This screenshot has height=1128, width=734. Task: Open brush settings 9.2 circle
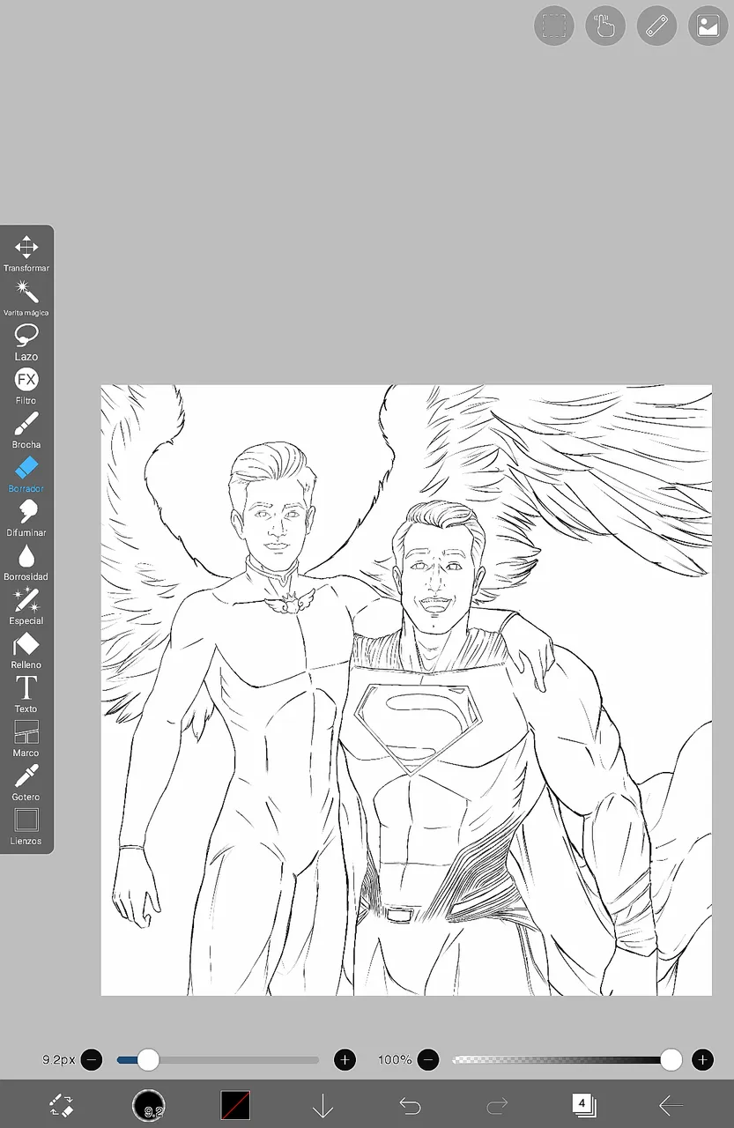point(149,1105)
